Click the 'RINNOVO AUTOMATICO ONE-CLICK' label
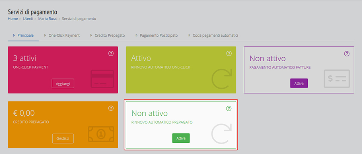This screenshot has width=362, height=154. point(160,67)
